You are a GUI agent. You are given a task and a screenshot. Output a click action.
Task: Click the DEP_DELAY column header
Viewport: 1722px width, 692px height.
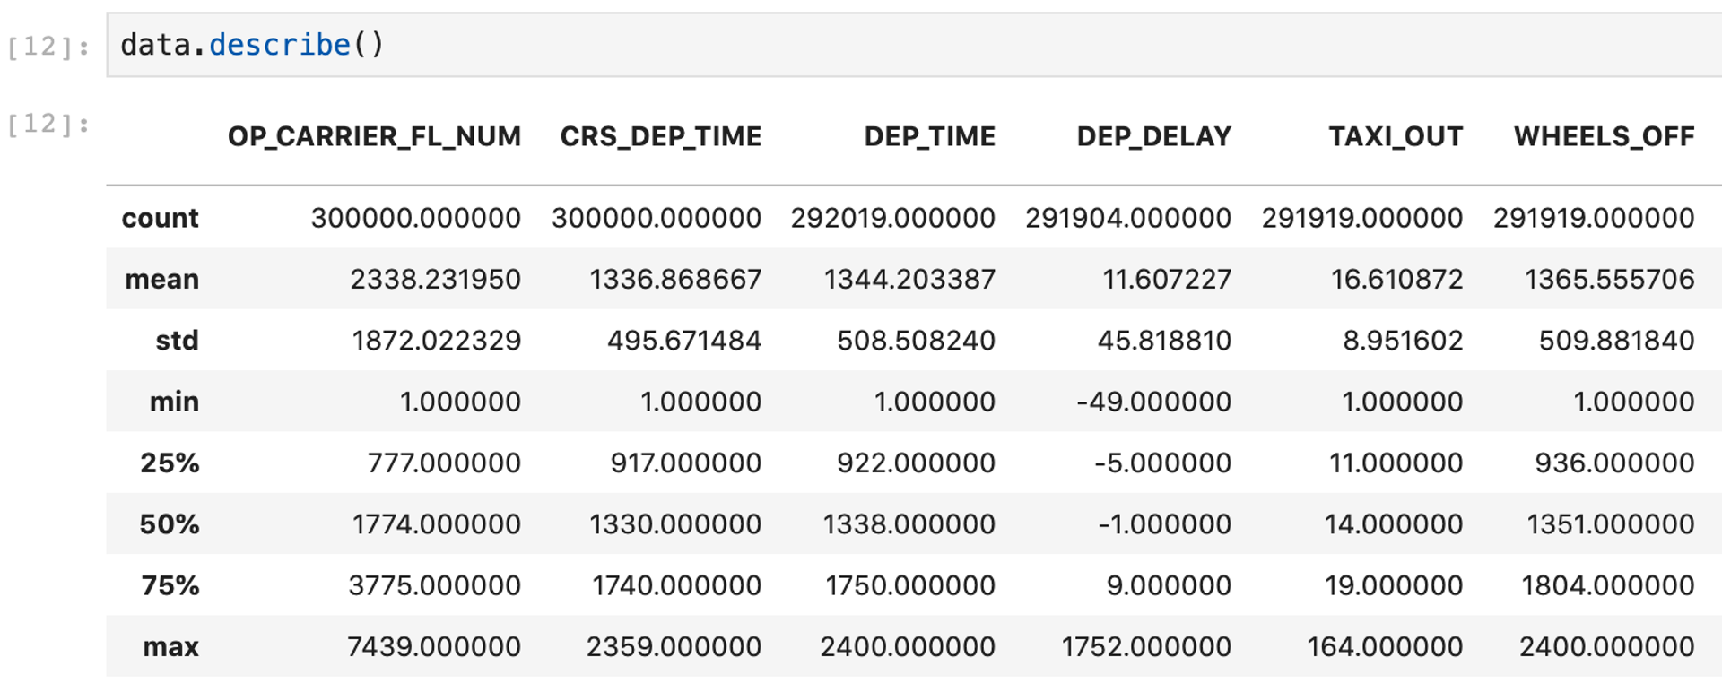pyautogui.click(x=1153, y=136)
